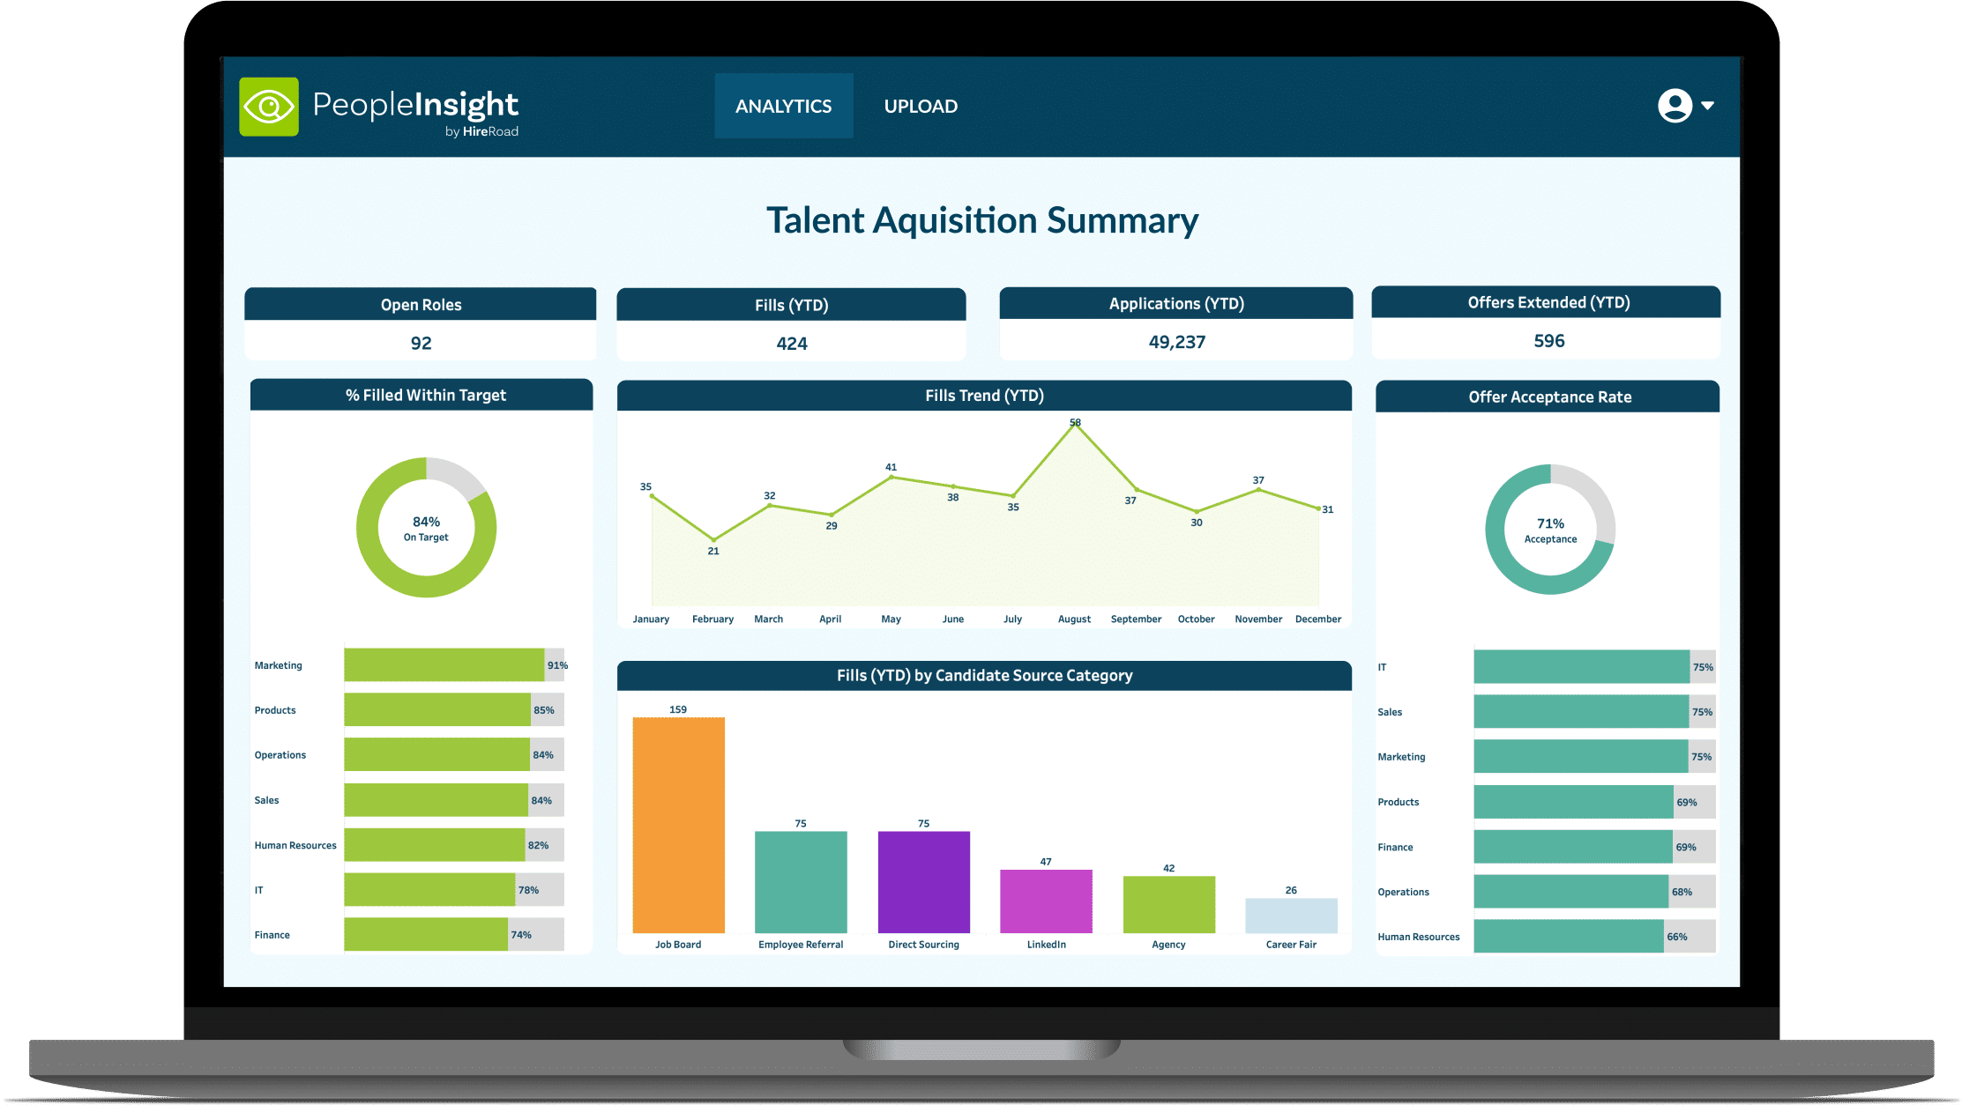Click the Fills by Candidate Source Category header
This screenshot has height=1105, width=1962.
(984, 676)
